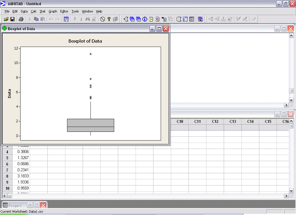Click the Cancel (no-entry) toolbar icon
Image resolution: width=296 pixels, height=215 pixels.
pos(103,19)
